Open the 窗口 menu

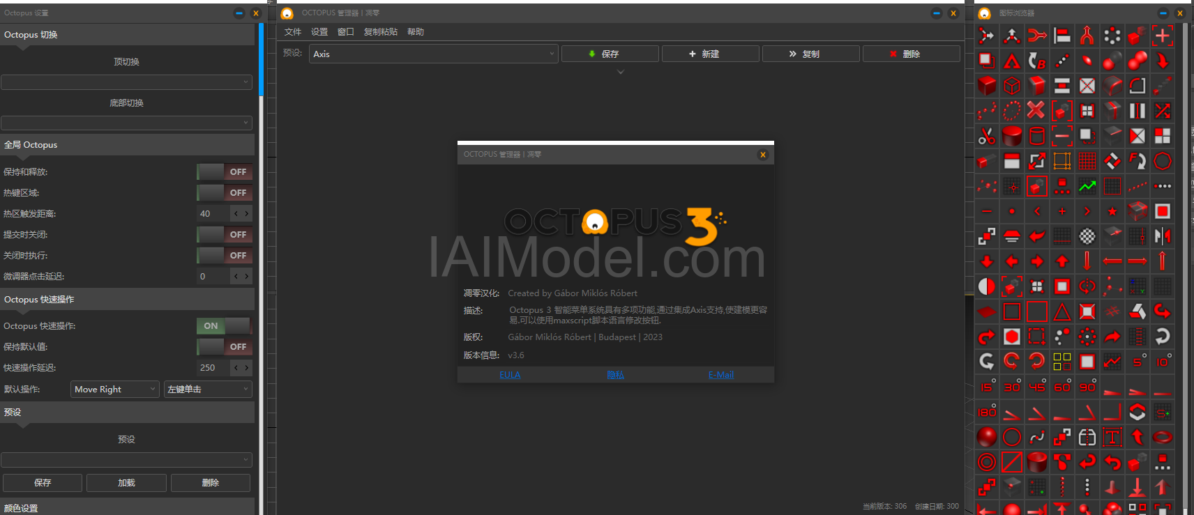(x=346, y=32)
